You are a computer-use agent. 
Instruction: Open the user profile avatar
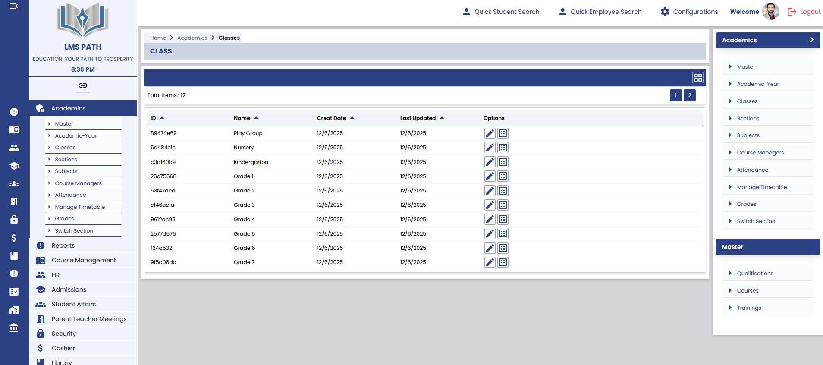770,11
